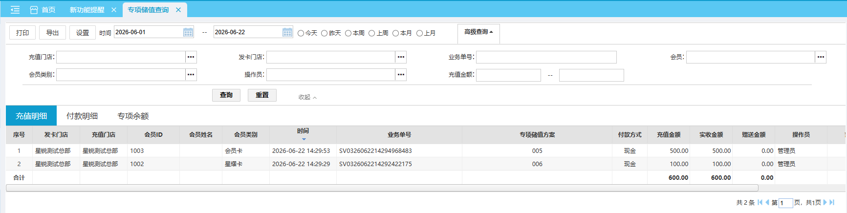This screenshot has width=847, height=213.
Task: Switch to the 付款明细 tab
Action: pyautogui.click(x=82, y=116)
